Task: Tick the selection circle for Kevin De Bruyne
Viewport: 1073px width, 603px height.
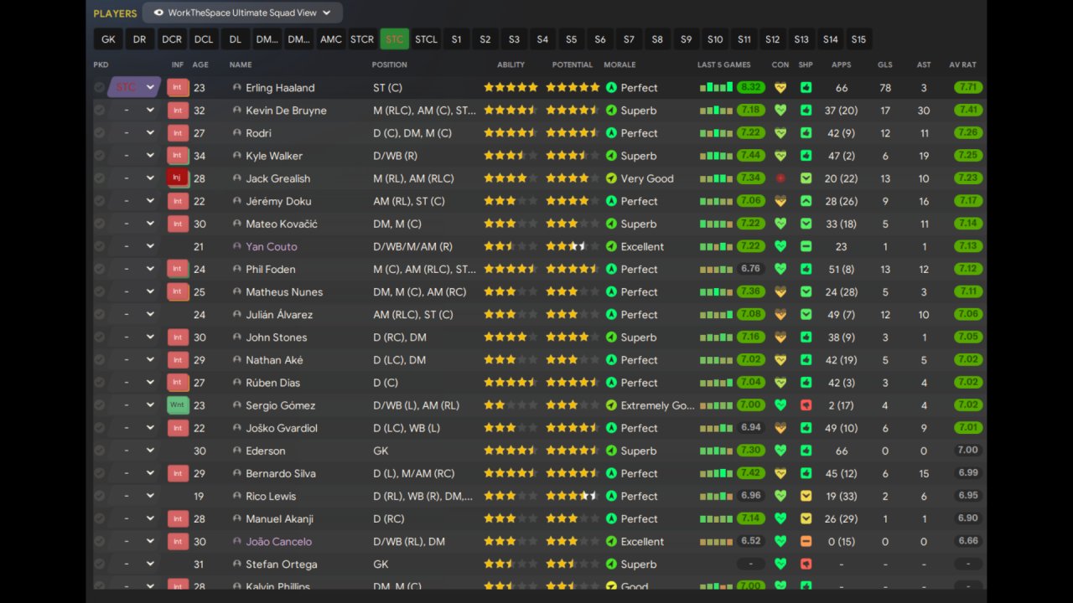Action: [x=99, y=111]
